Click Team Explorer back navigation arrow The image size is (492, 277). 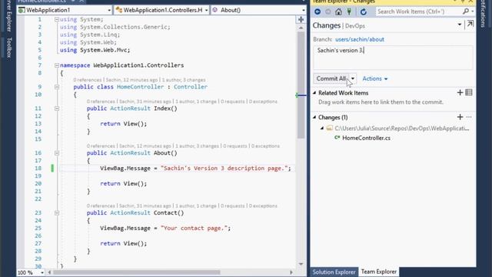[x=317, y=12]
